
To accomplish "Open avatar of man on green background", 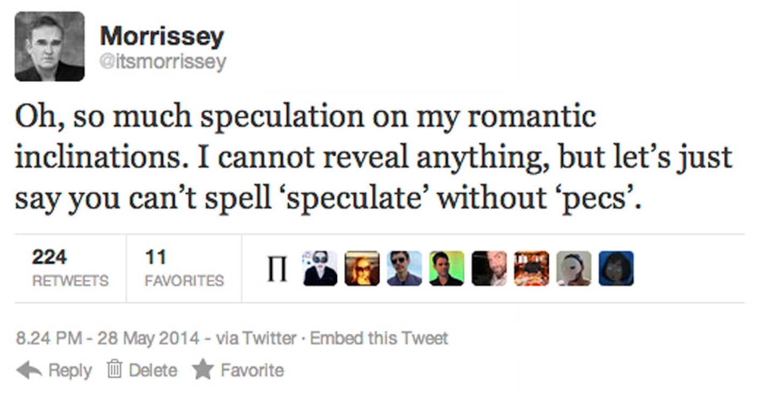I will click(447, 269).
